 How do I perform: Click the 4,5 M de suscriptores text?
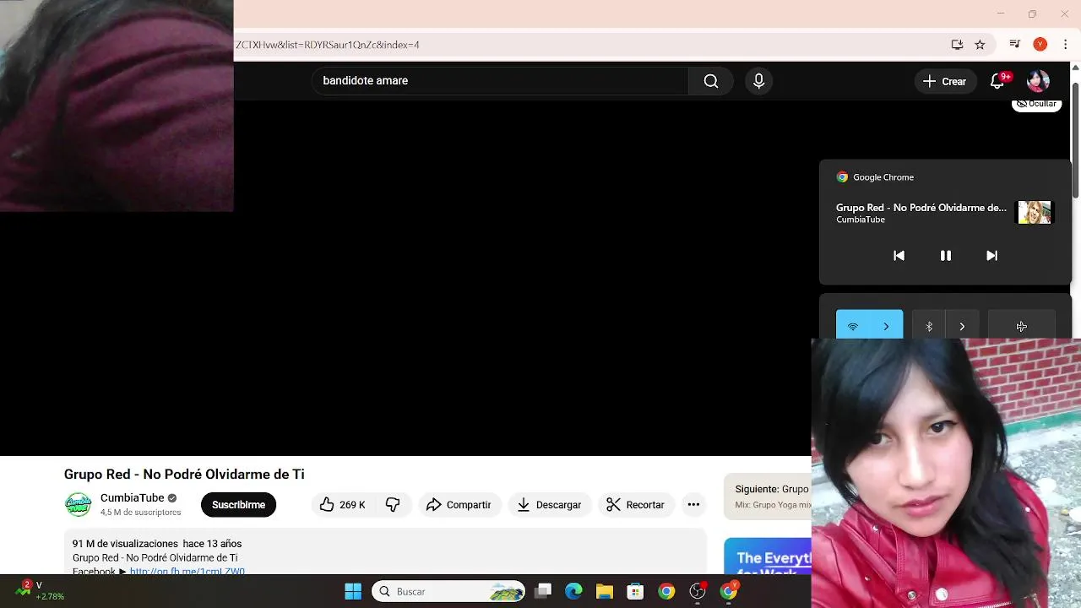[x=141, y=513]
